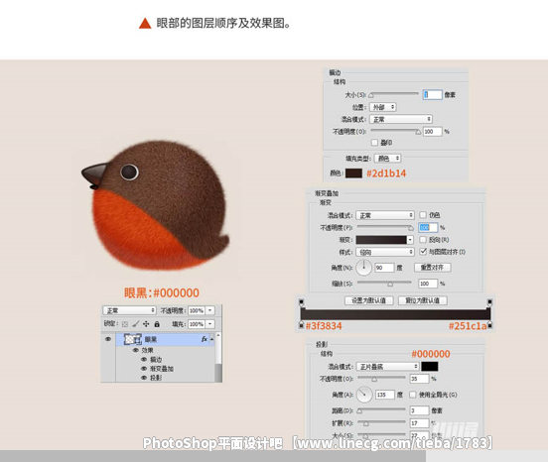Open the gradient 样式 style dropdown
Viewport: 548px width, 462px height.
click(x=385, y=252)
